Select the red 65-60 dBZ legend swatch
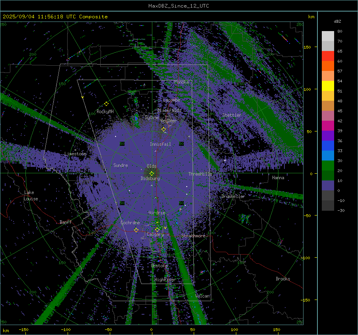 pos(328,56)
